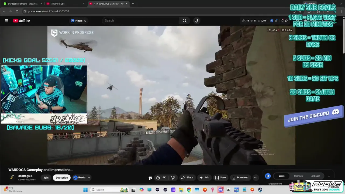The width and height of the screenshot is (345, 194).
Task: Click the browser forward arrow
Action: 11,11
